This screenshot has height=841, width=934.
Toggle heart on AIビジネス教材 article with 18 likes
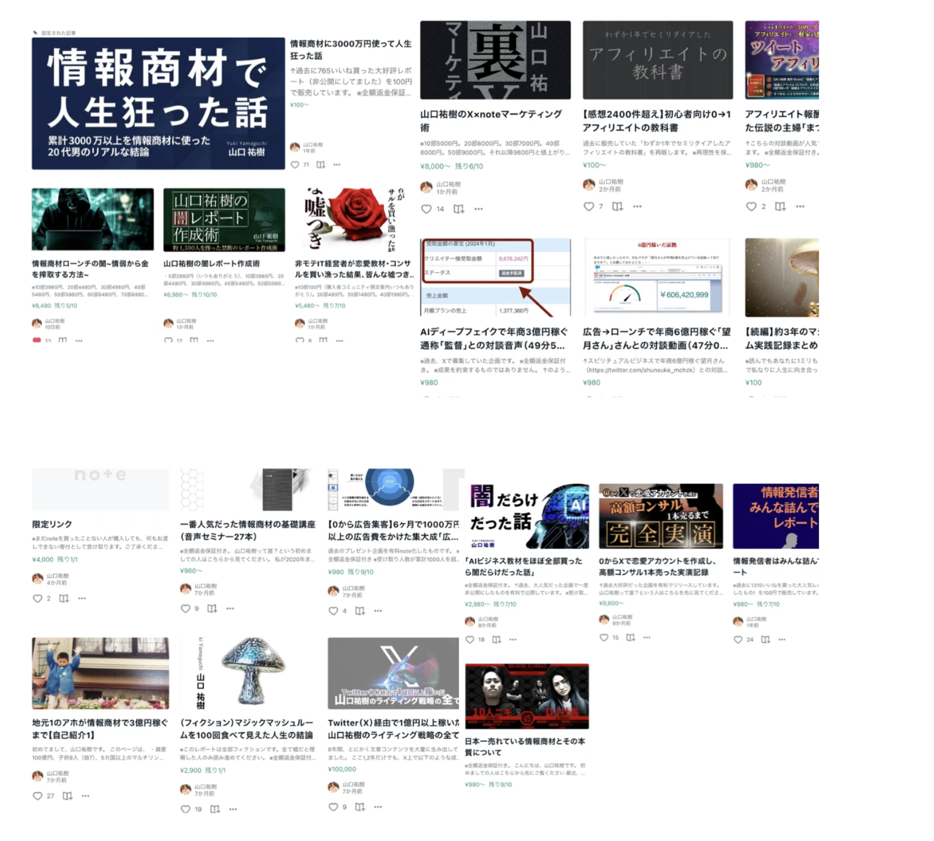point(470,639)
